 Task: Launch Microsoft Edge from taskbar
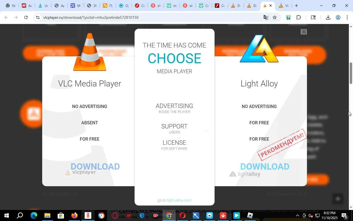pos(34,215)
